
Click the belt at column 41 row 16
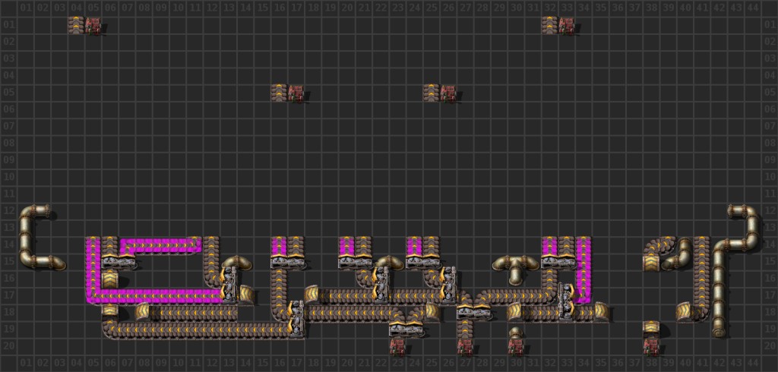(x=701, y=279)
